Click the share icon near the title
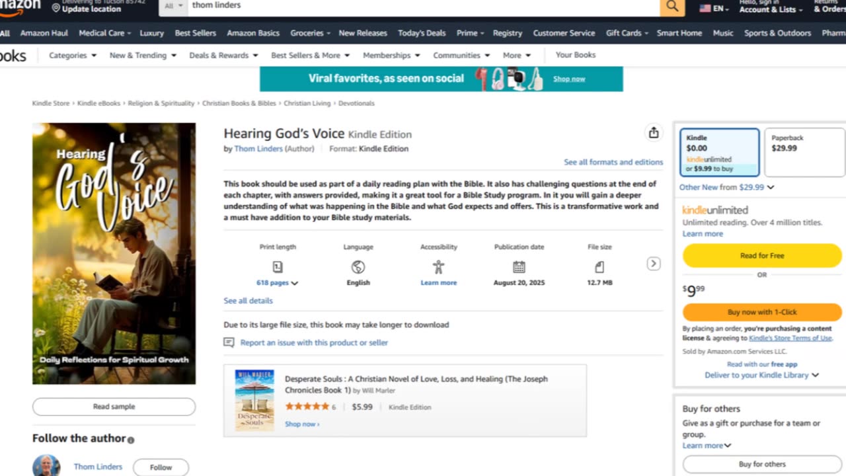 [653, 133]
